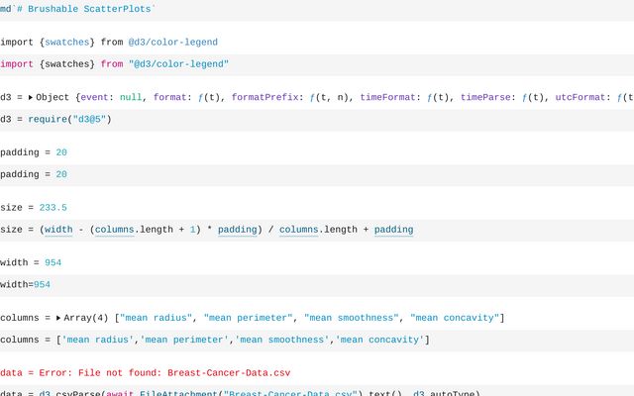
Task: Click the markdown title cell Brushable ScatterPlots
Action: click(79, 9)
